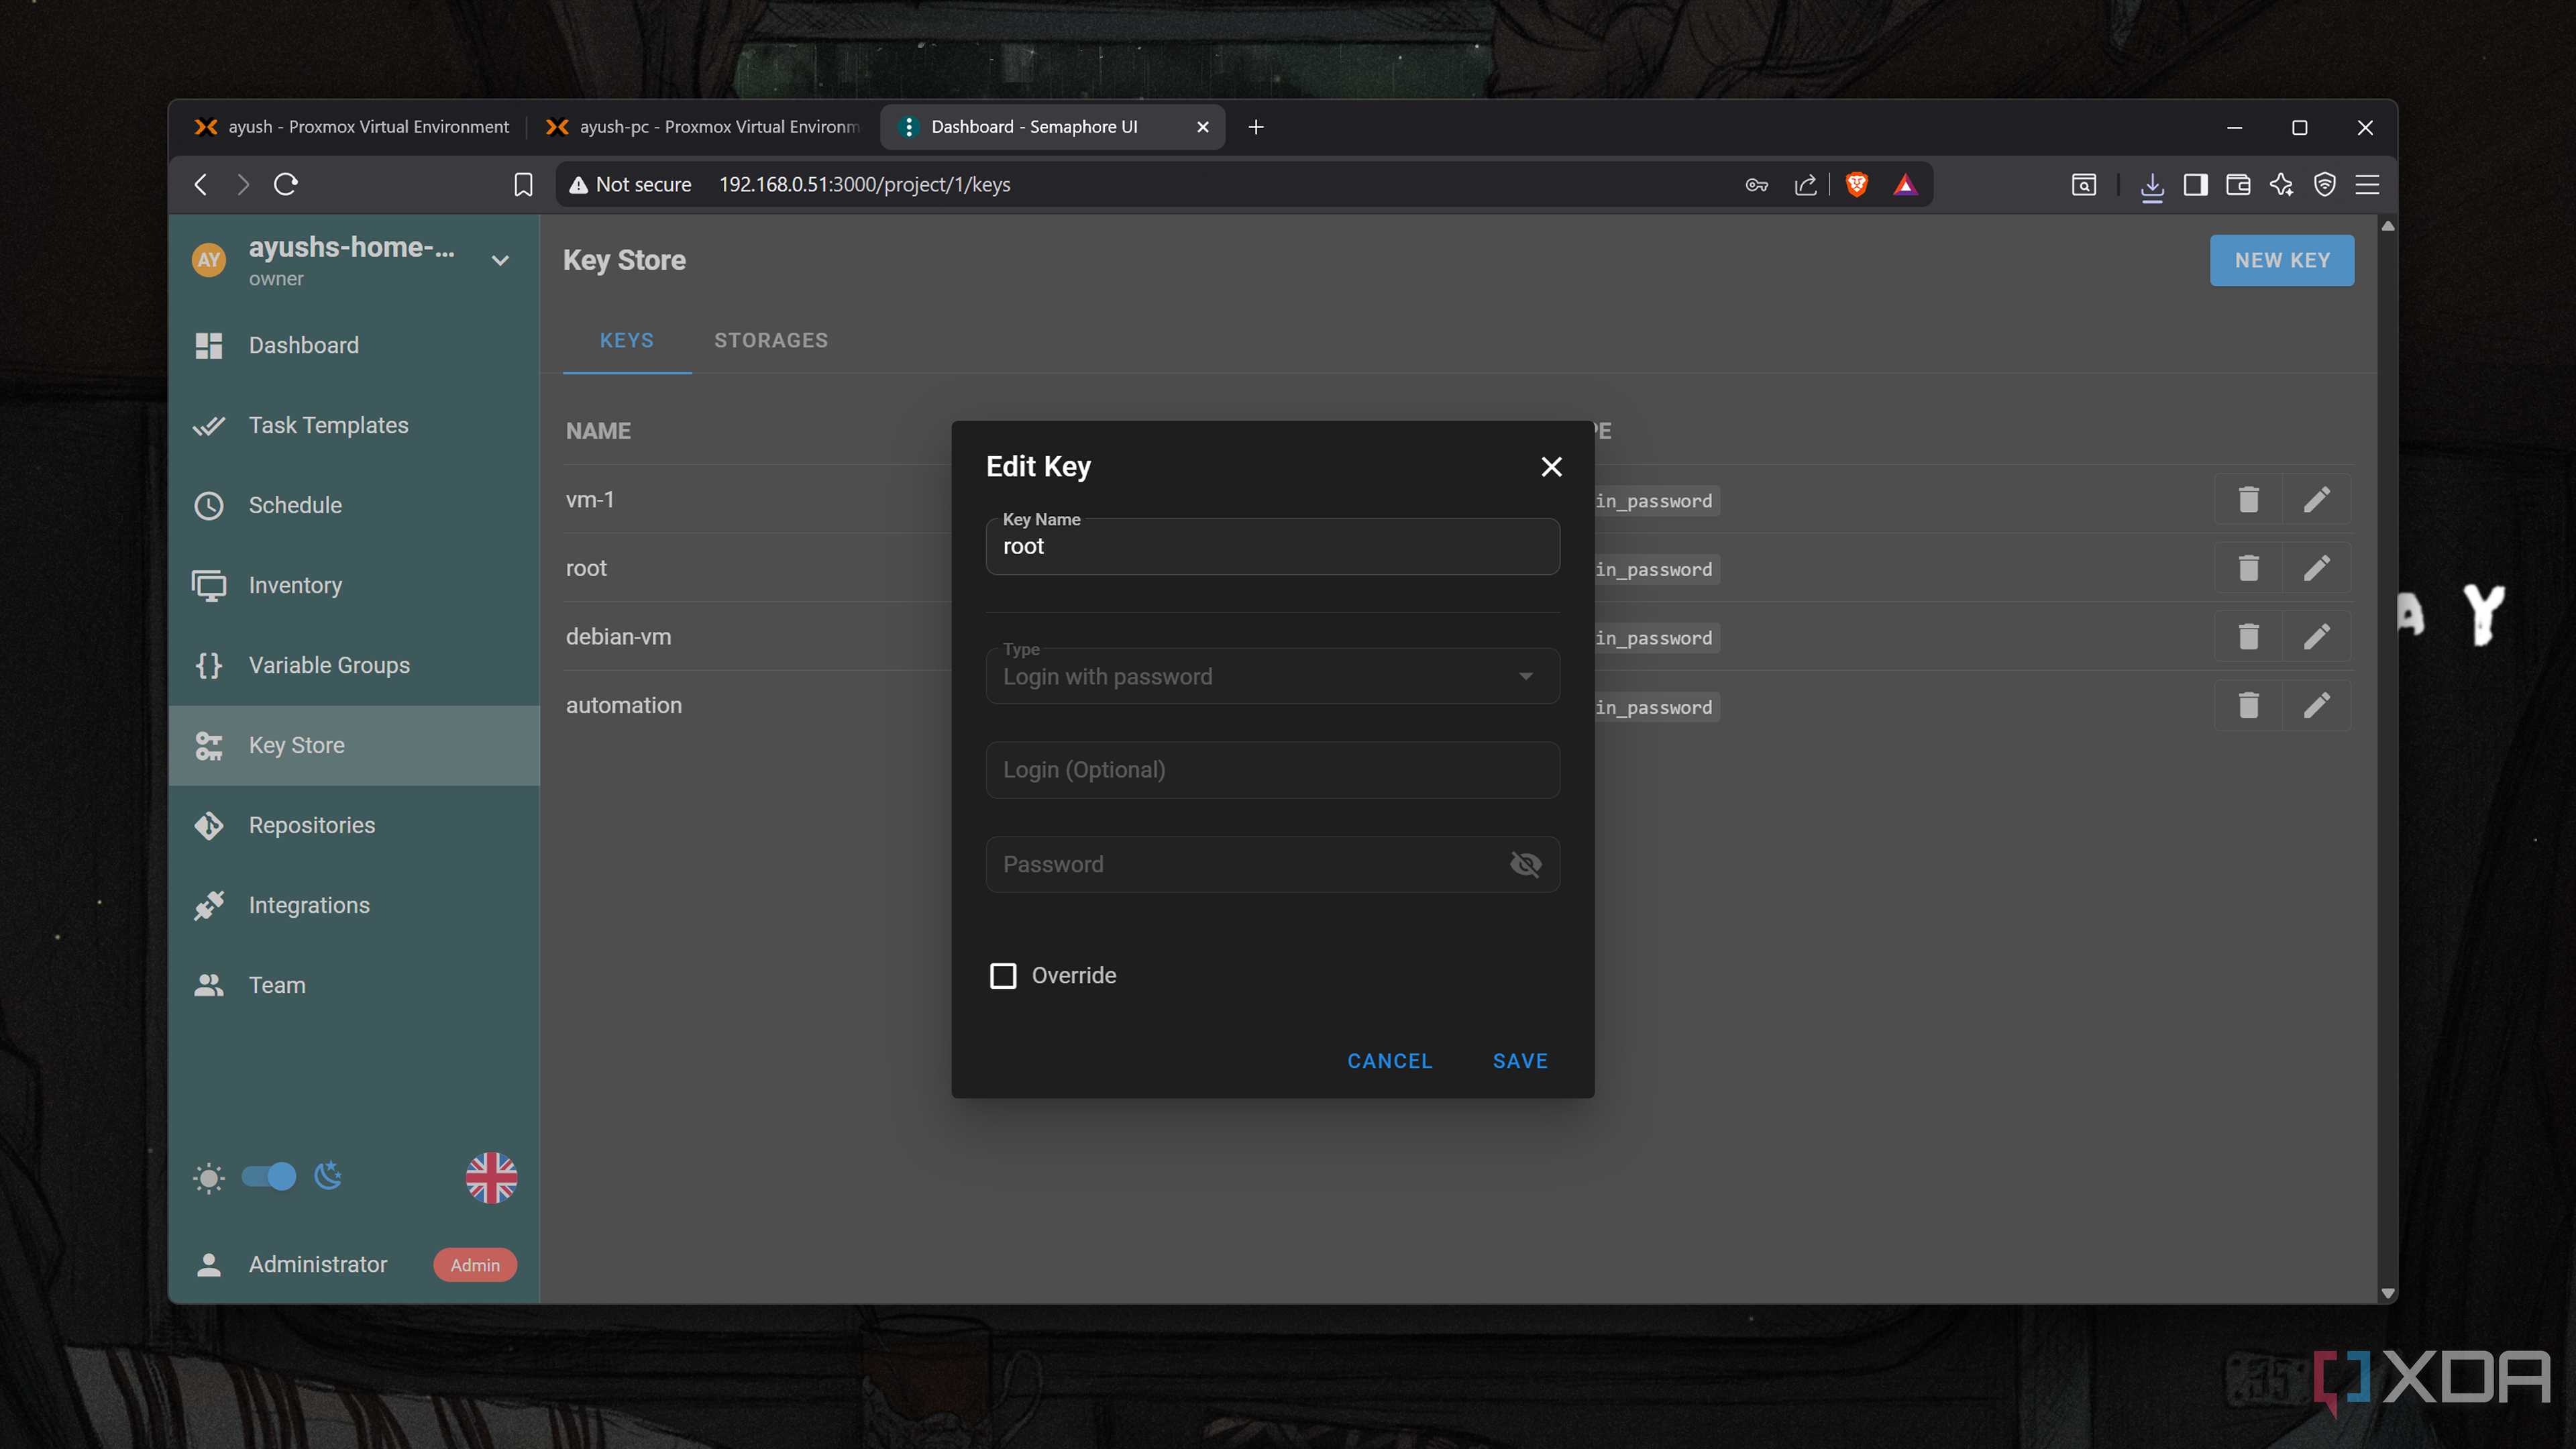Screen dimensions: 2576x1449
Task: Click the debian-vm key name
Action: (618, 636)
